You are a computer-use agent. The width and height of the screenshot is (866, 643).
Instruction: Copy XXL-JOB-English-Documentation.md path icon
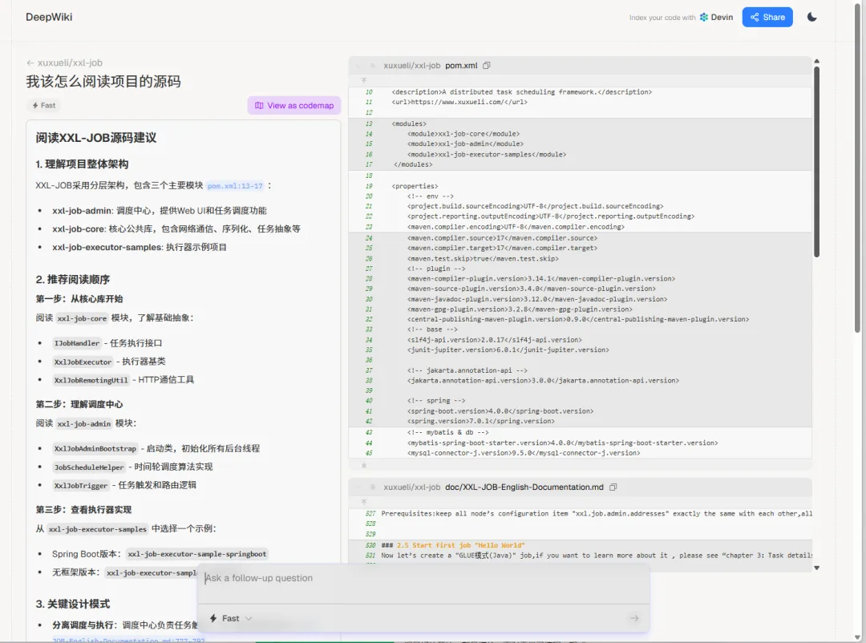613,487
